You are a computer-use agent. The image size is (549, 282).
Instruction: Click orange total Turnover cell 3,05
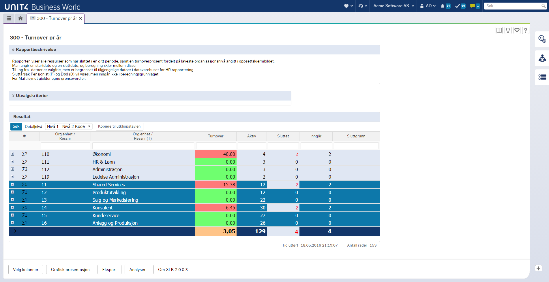[x=216, y=231]
